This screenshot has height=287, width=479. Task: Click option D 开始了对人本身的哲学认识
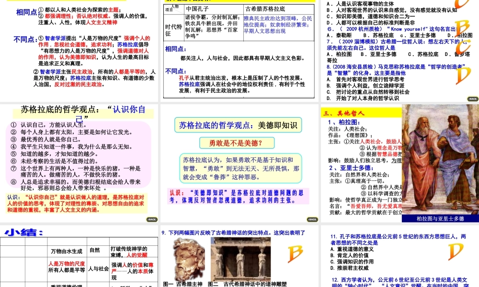[363, 98]
